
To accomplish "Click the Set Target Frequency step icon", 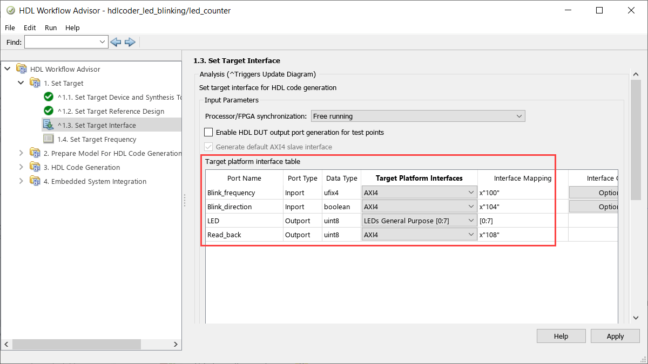I will click(x=49, y=139).
